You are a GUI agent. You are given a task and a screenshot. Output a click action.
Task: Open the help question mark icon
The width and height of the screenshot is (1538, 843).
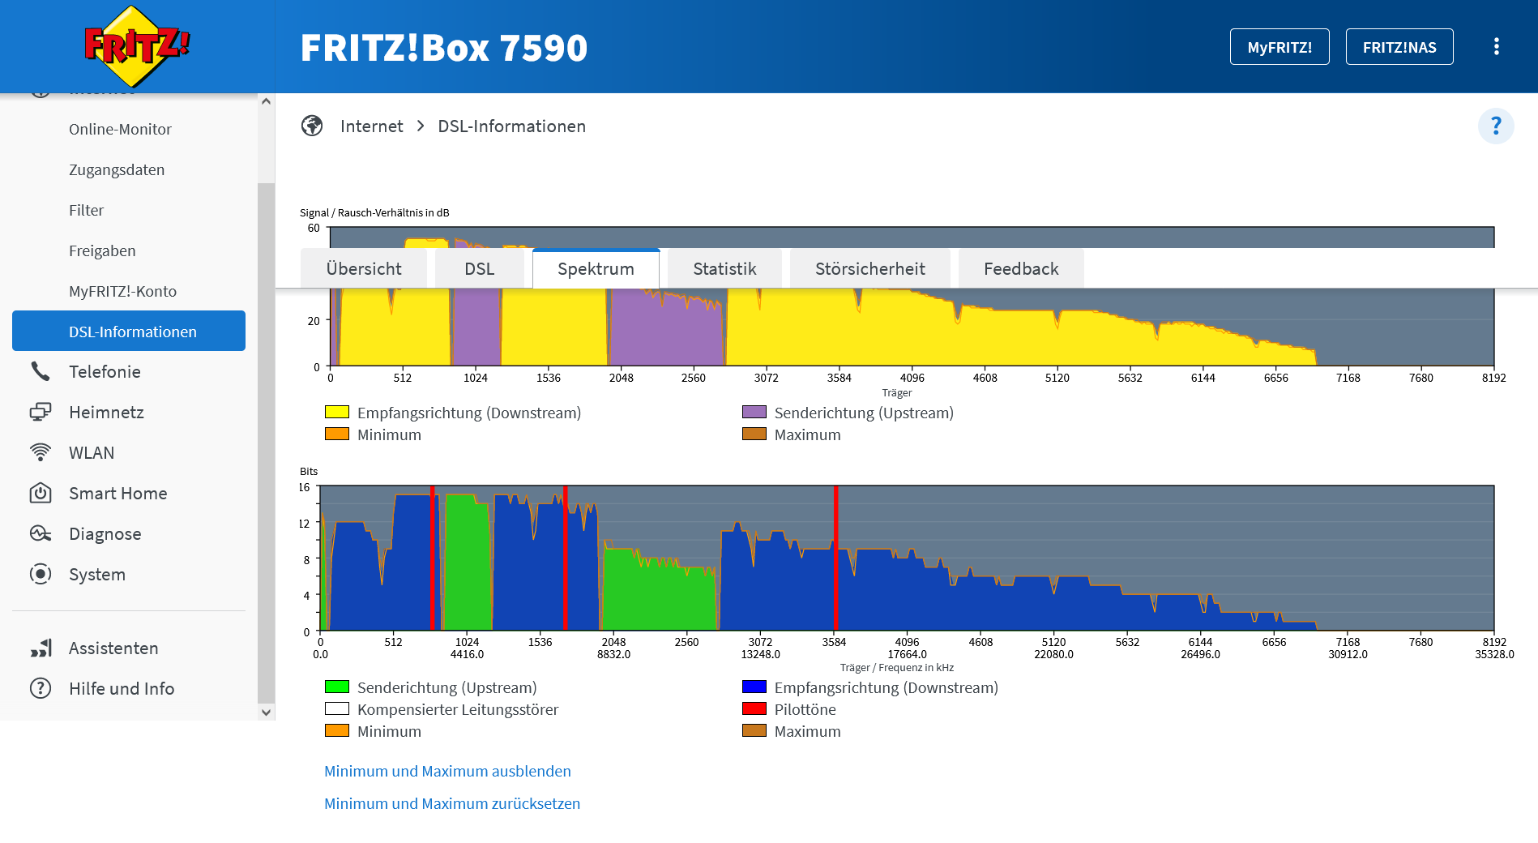point(1496,126)
